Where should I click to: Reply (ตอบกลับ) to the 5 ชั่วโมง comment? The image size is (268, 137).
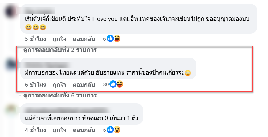[84, 39]
